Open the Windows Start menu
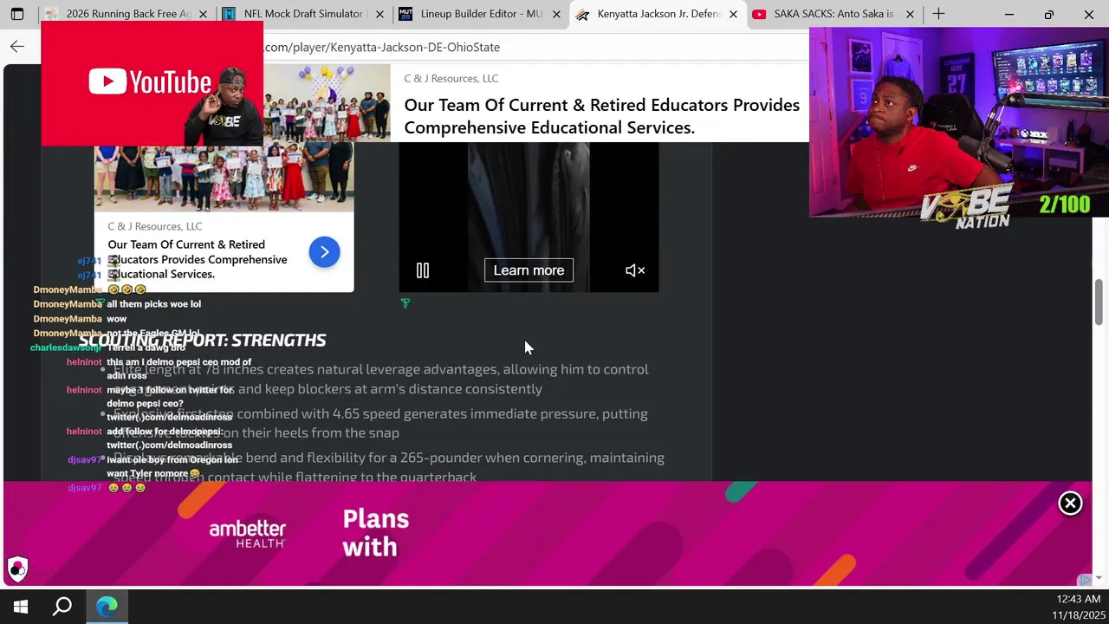This screenshot has width=1109, height=624. pos(21,607)
